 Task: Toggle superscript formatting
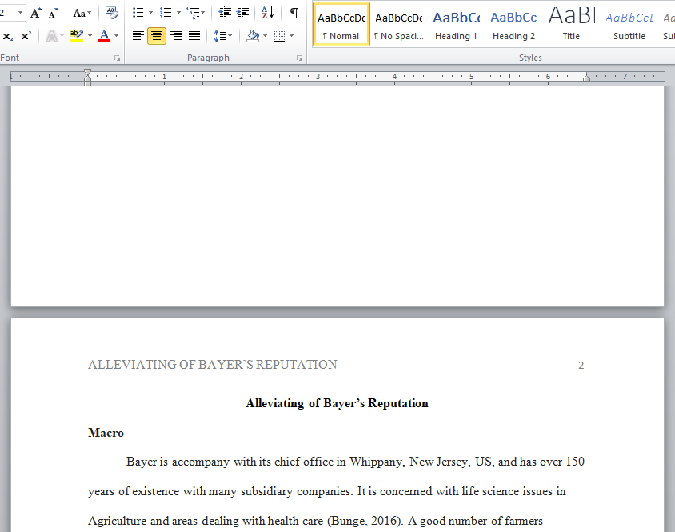click(26, 36)
